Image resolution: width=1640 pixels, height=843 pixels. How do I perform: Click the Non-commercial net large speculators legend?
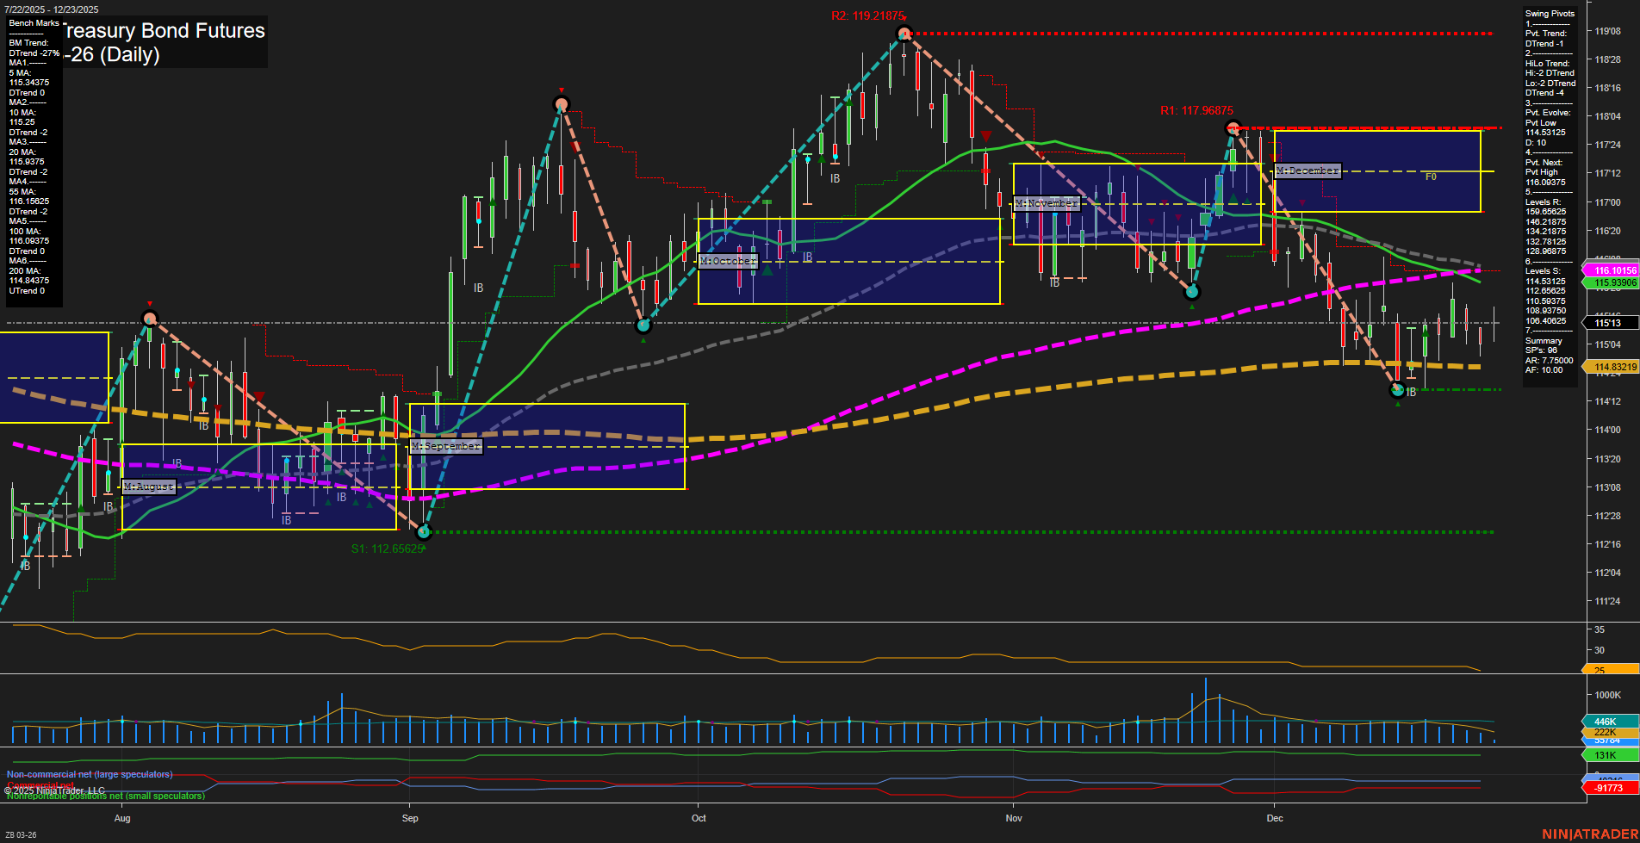pos(90,774)
